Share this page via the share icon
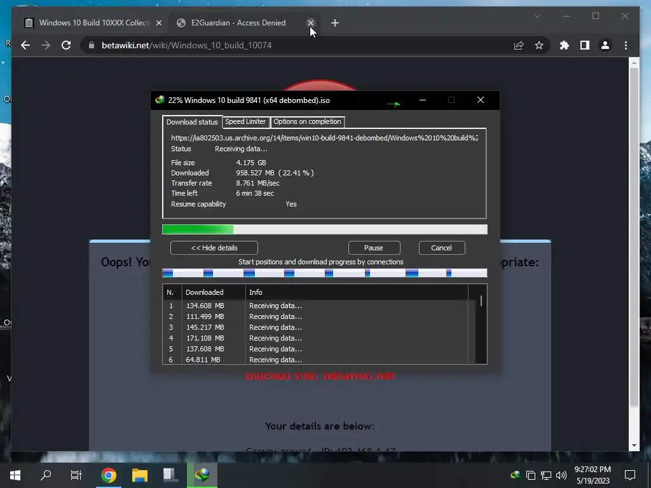 pos(519,45)
